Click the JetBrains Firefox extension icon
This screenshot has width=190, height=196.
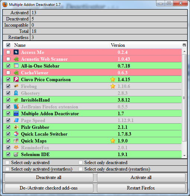click(x=16, y=107)
